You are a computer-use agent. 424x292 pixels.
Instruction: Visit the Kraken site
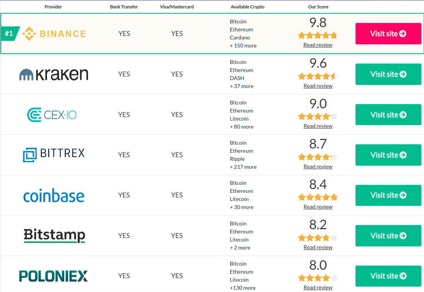(x=388, y=74)
